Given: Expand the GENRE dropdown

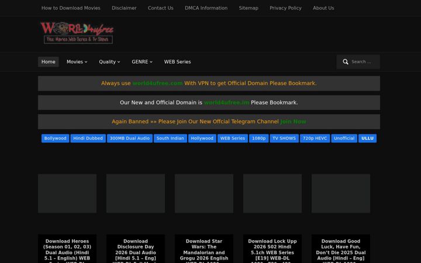Looking at the screenshot, I should (x=142, y=62).
